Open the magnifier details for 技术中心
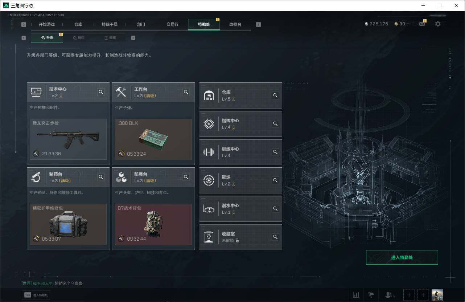The width and height of the screenshot is (465, 302). [x=101, y=92]
